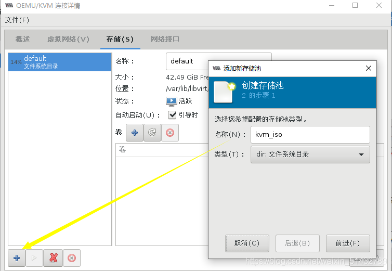Viewport: 392px width, 271px height.
Task: Open the File menu
Action: pyautogui.click(x=17, y=20)
